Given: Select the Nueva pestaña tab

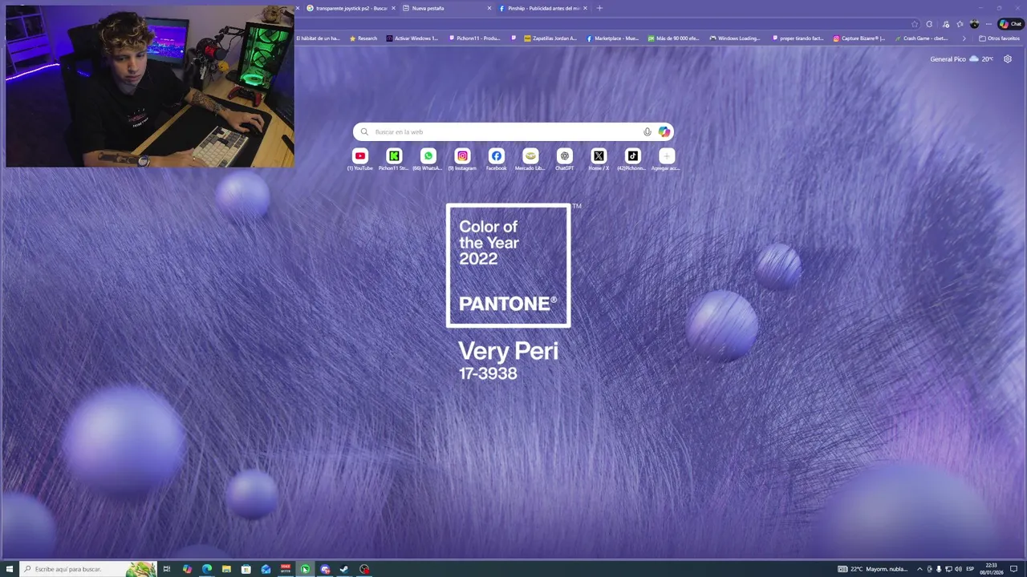Looking at the screenshot, I should (x=447, y=8).
